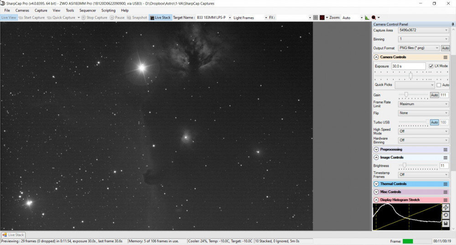Open the Timestamp Frames dropdown

point(424,174)
